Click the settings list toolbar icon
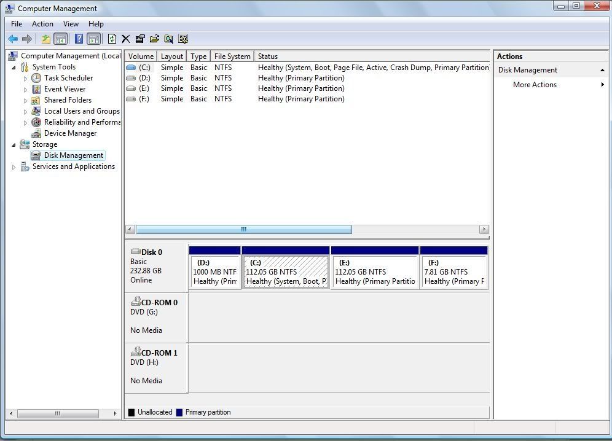This screenshot has height=441, width=612. pos(183,39)
